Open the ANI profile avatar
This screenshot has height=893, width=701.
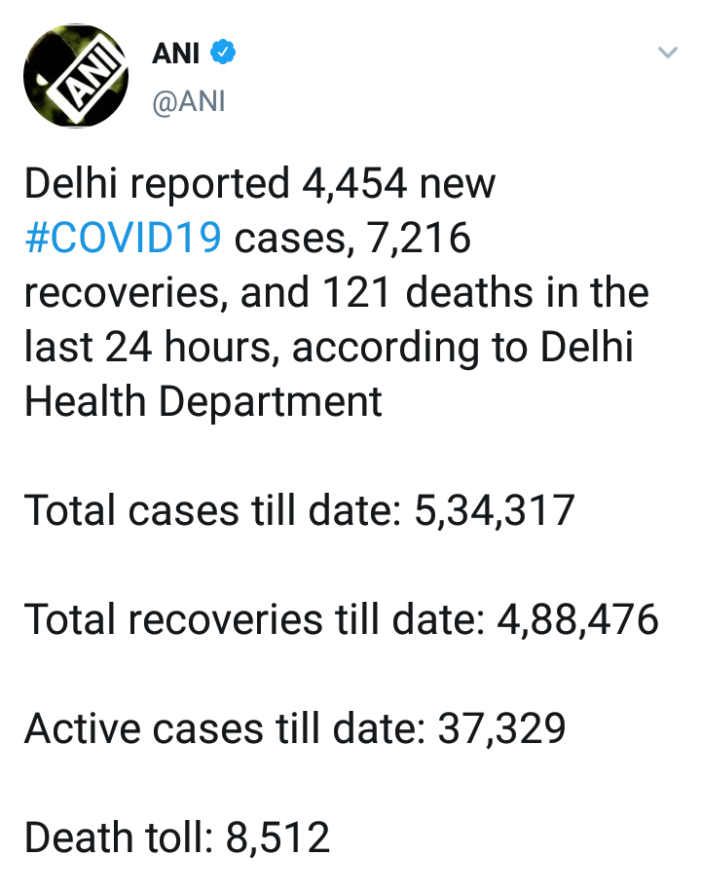[77, 76]
